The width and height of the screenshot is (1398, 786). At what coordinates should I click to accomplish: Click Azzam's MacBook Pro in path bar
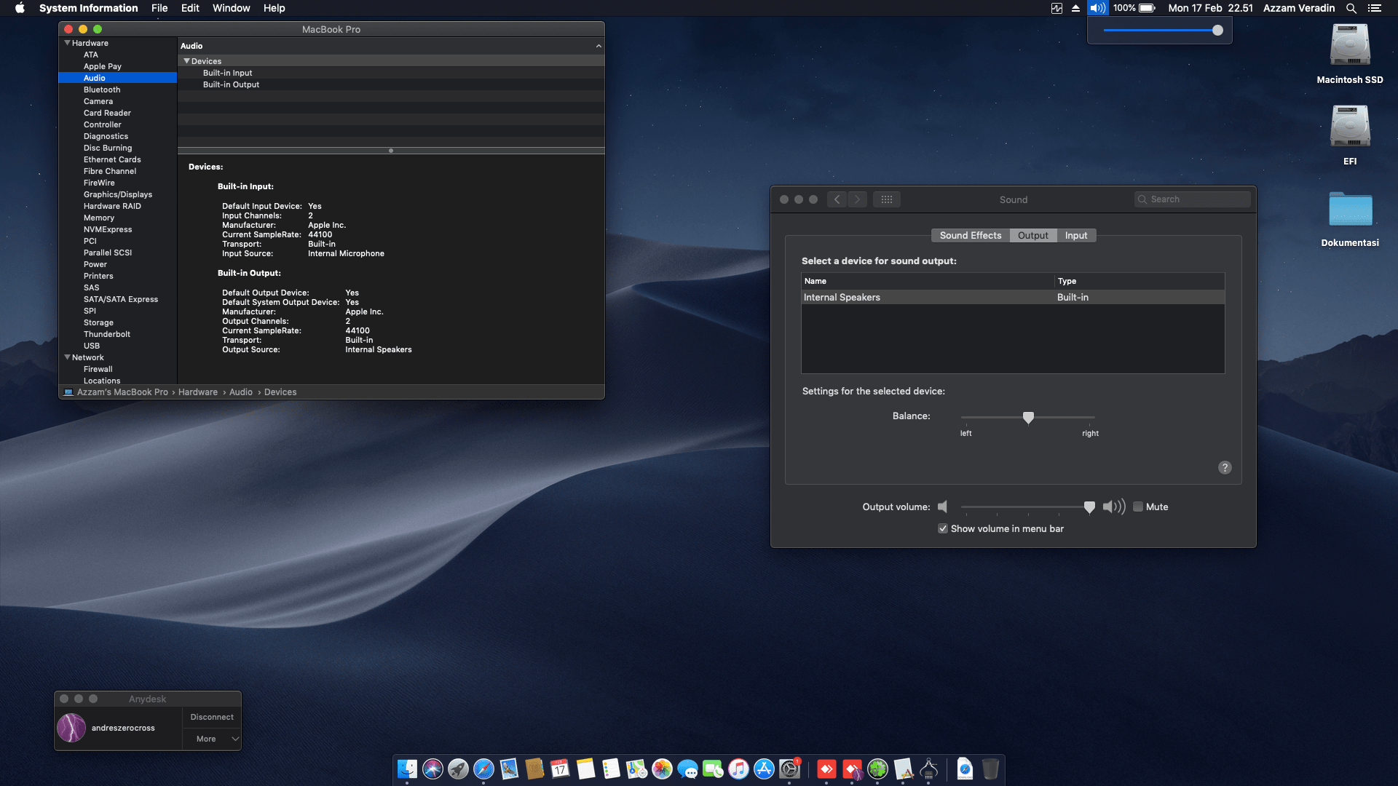122,392
